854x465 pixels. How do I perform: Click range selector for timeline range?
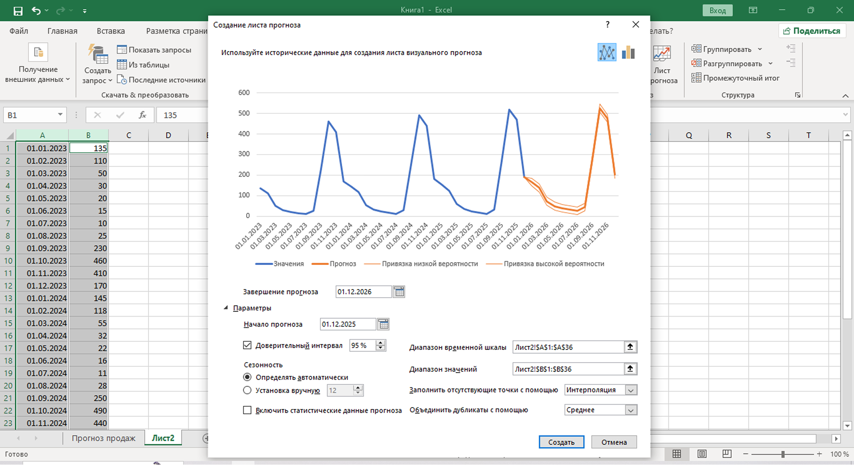(630, 347)
